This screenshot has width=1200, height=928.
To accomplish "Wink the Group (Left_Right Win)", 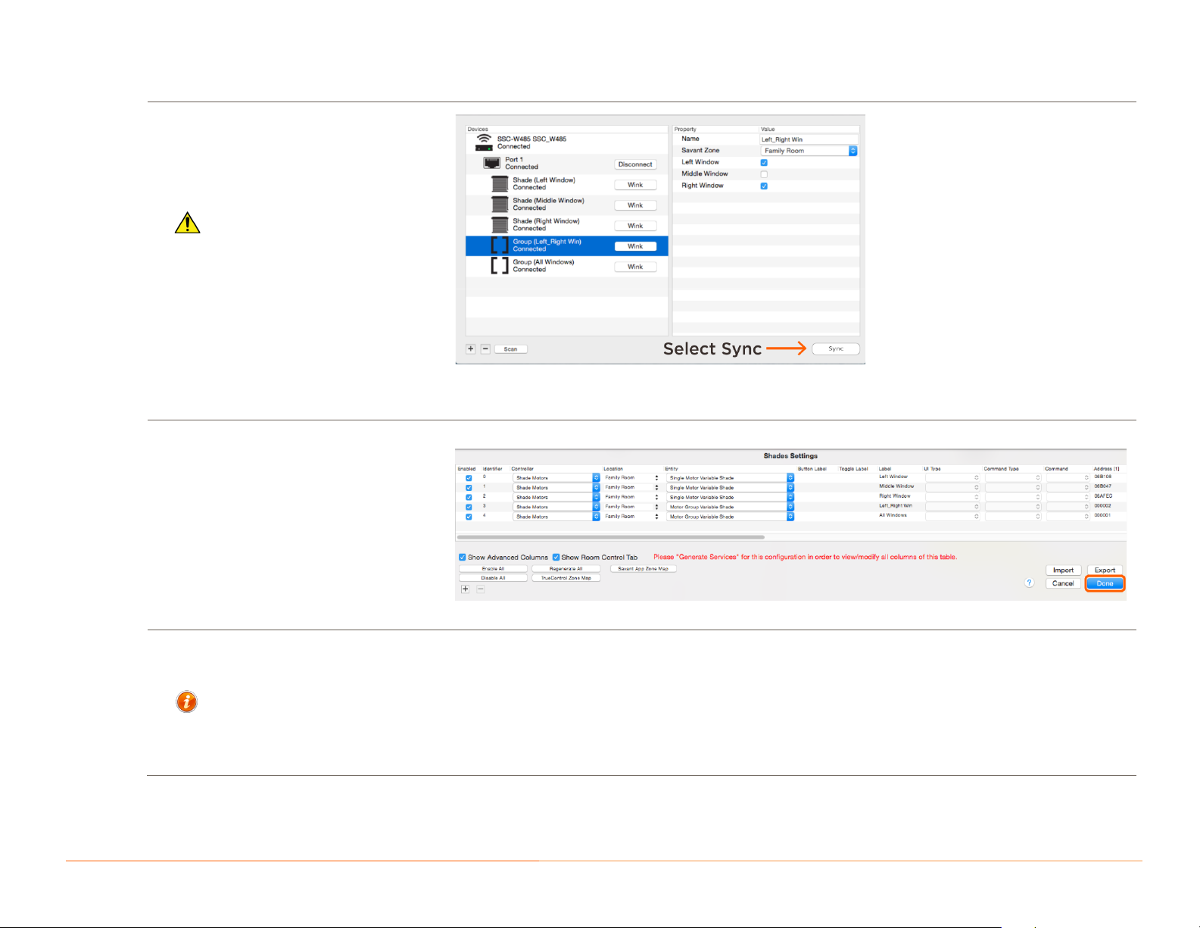I will [x=635, y=246].
